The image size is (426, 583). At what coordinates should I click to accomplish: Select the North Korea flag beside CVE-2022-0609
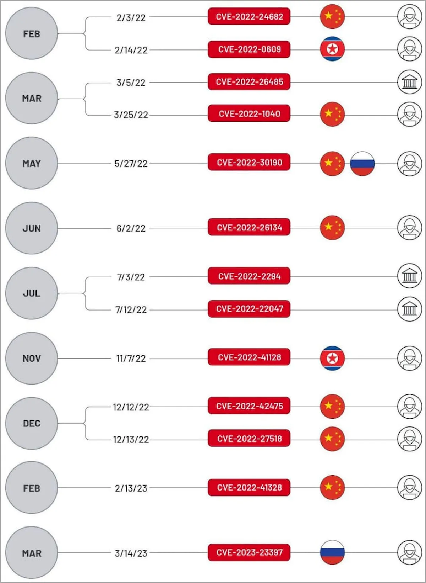click(332, 49)
